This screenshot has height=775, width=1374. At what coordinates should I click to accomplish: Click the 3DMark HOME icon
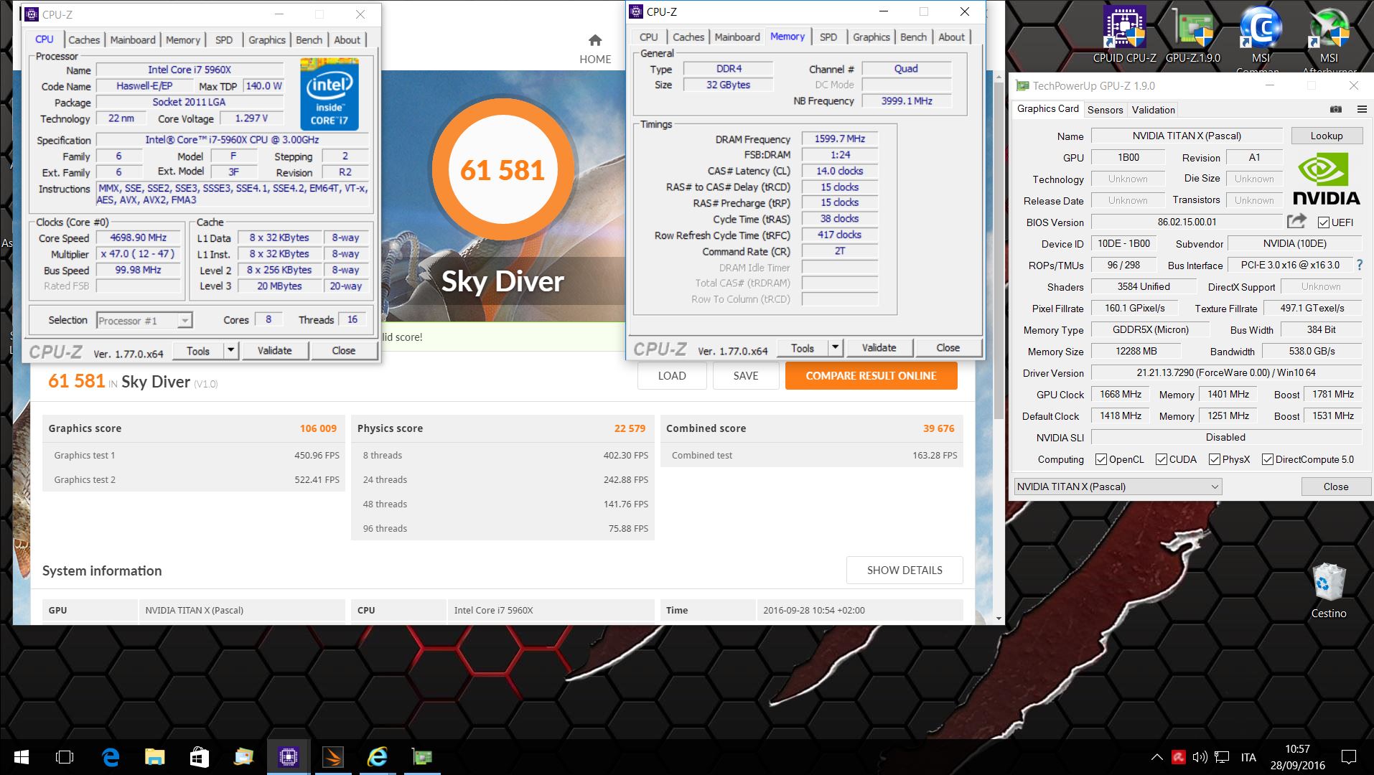(595, 49)
